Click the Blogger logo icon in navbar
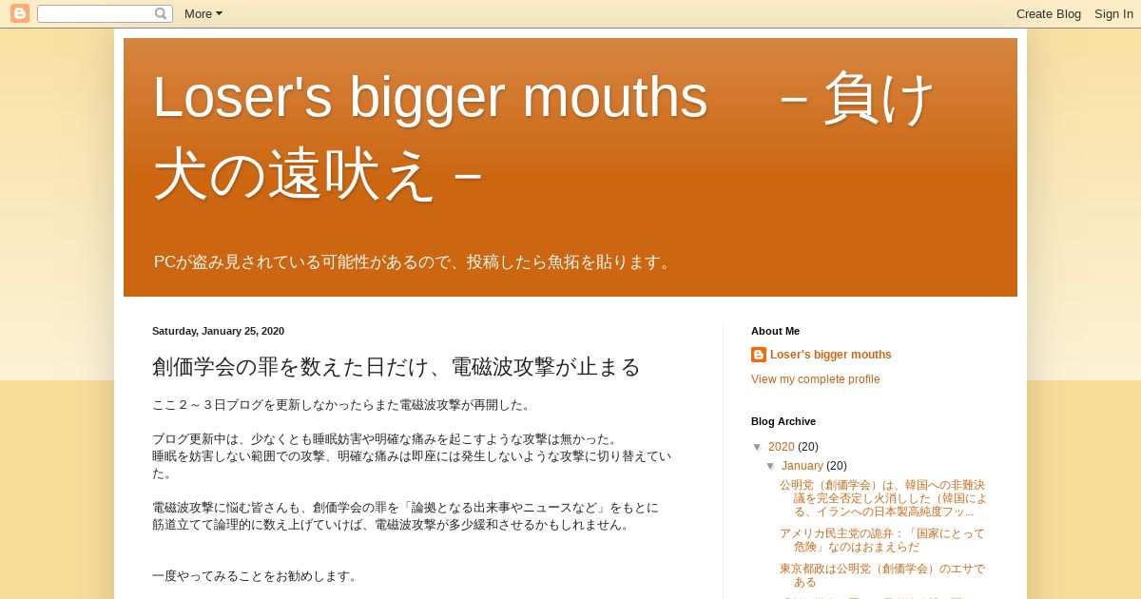Screen dimensions: 1141x599 coord(20,13)
